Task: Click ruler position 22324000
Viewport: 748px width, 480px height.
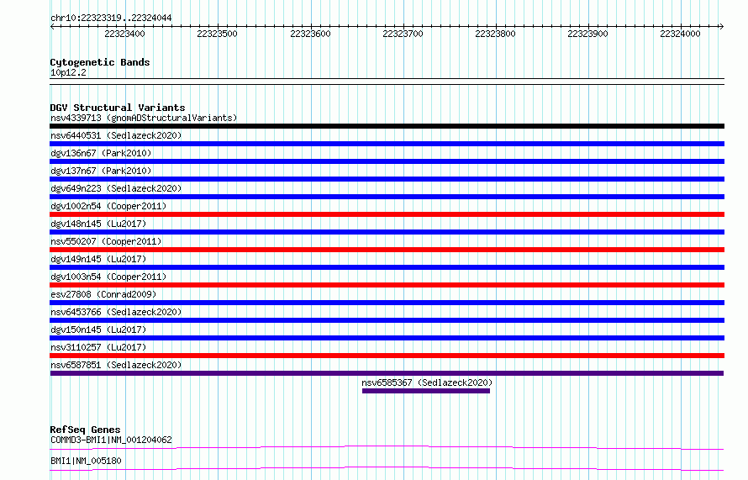Action: pos(680,34)
